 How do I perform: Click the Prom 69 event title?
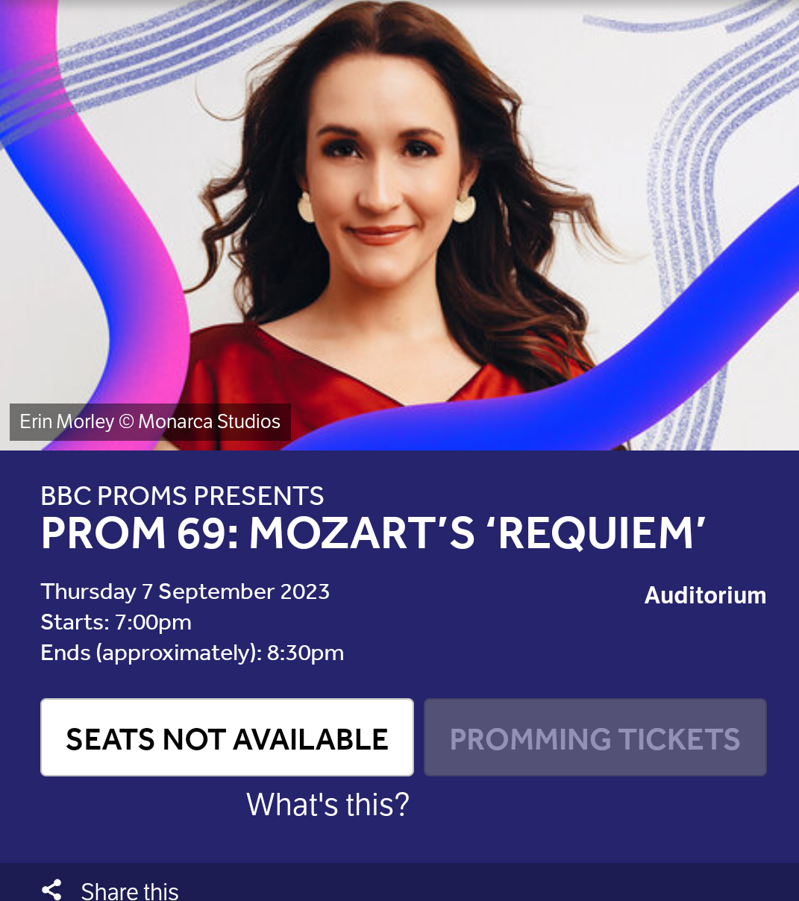pos(373,533)
